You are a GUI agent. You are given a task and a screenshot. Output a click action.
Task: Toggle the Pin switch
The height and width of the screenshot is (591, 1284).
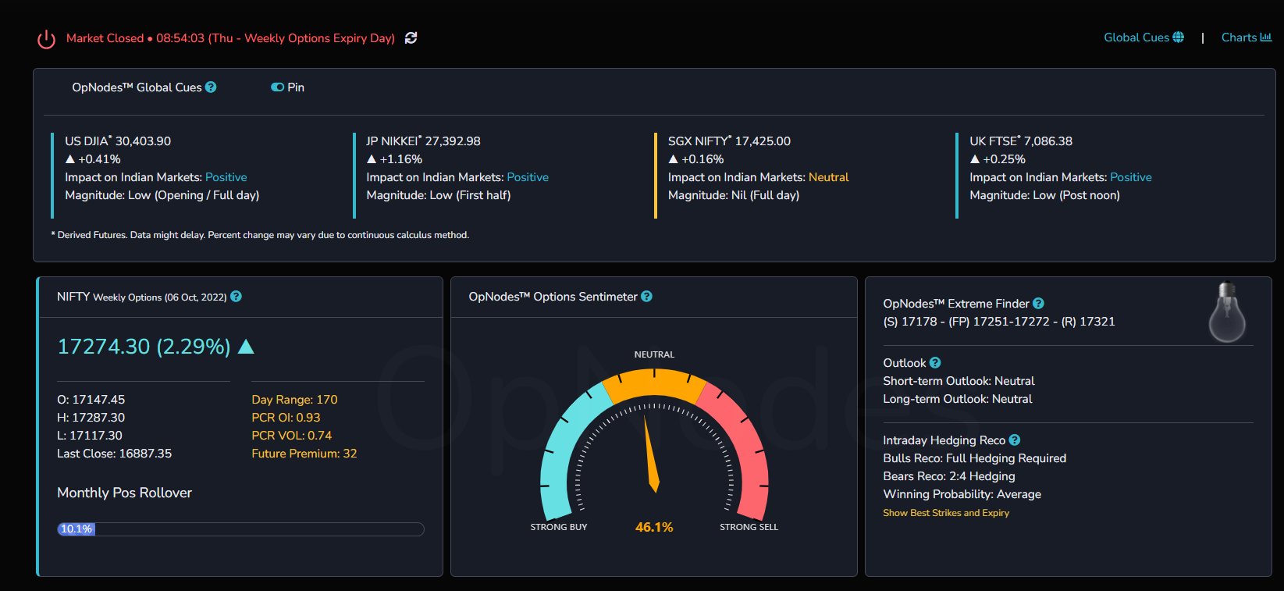point(277,87)
